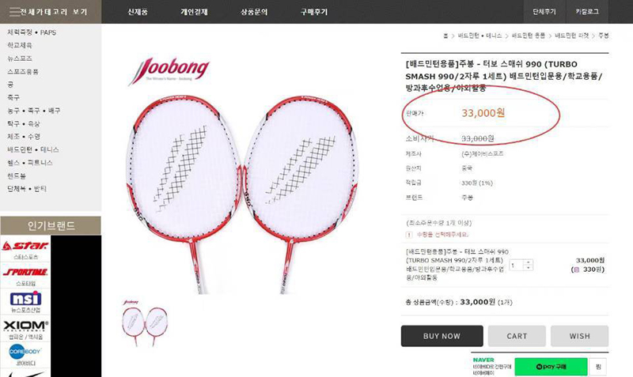Click the 찜 button beside Naver Pay

[x=598, y=367]
